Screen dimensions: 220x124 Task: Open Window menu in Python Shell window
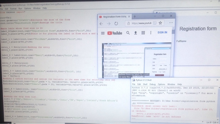pyautogui.click(x=171, y=84)
